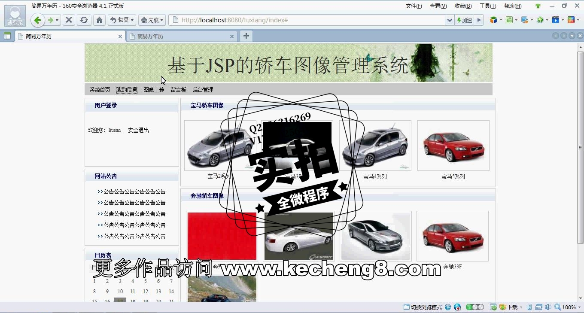
Task: Open 图像上传 in site navigation
Action: pyautogui.click(x=154, y=90)
